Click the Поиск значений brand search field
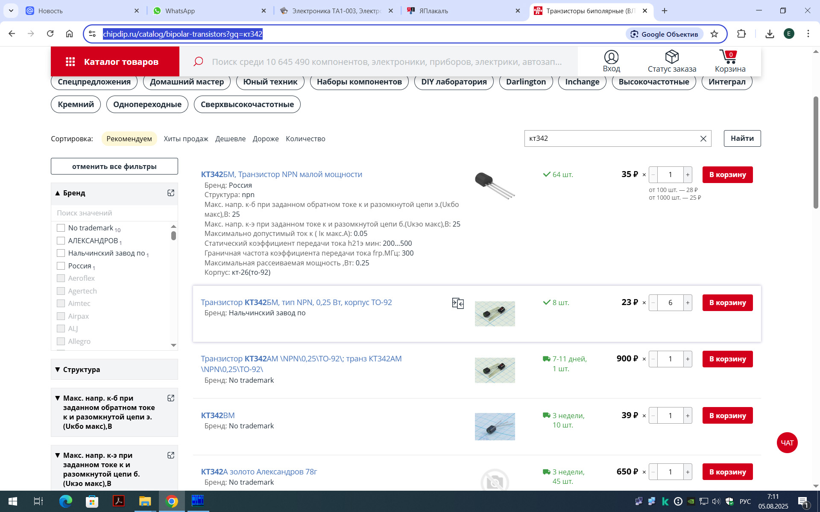The image size is (820, 512). (114, 213)
